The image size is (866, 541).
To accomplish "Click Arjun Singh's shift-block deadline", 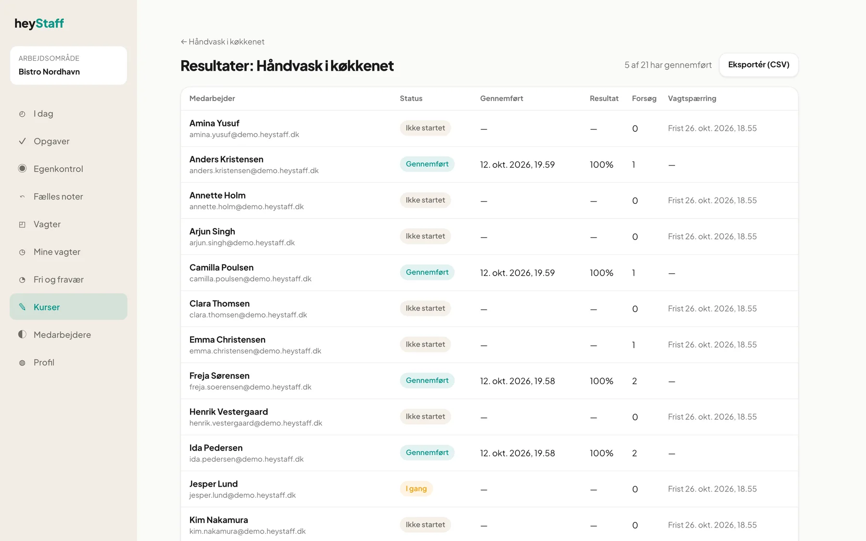I will click(x=712, y=237).
